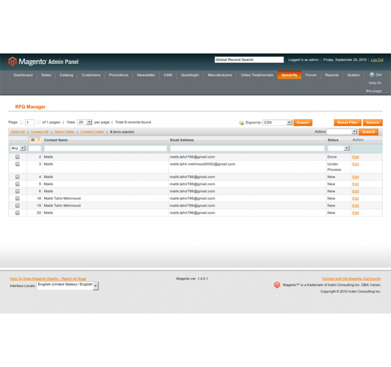Open the CMS menu
This screenshot has height=367, width=391.
coord(168,75)
